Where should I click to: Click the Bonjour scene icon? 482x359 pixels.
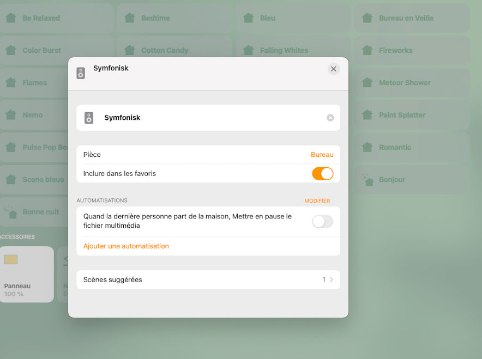coord(367,179)
